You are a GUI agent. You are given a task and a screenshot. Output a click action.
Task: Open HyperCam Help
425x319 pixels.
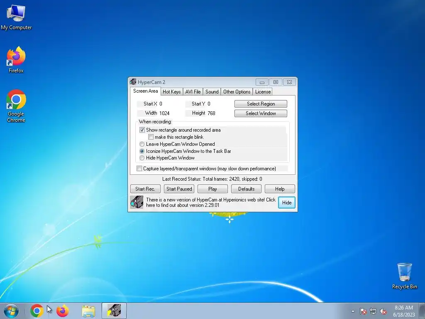tap(280, 189)
